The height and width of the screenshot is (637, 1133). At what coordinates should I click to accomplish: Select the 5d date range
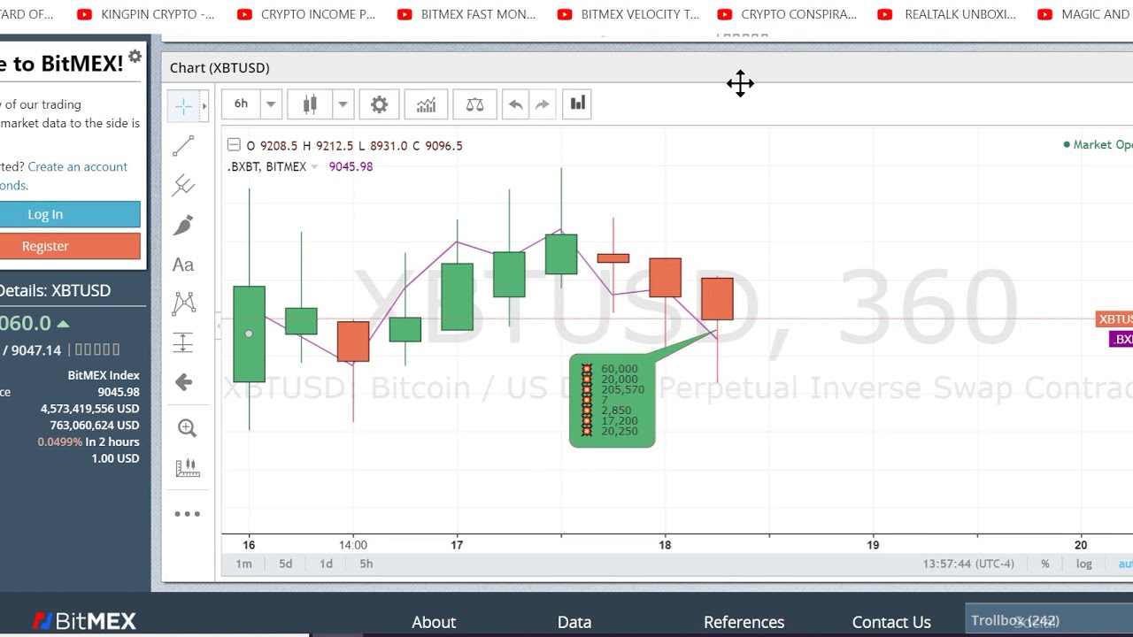(285, 564)
